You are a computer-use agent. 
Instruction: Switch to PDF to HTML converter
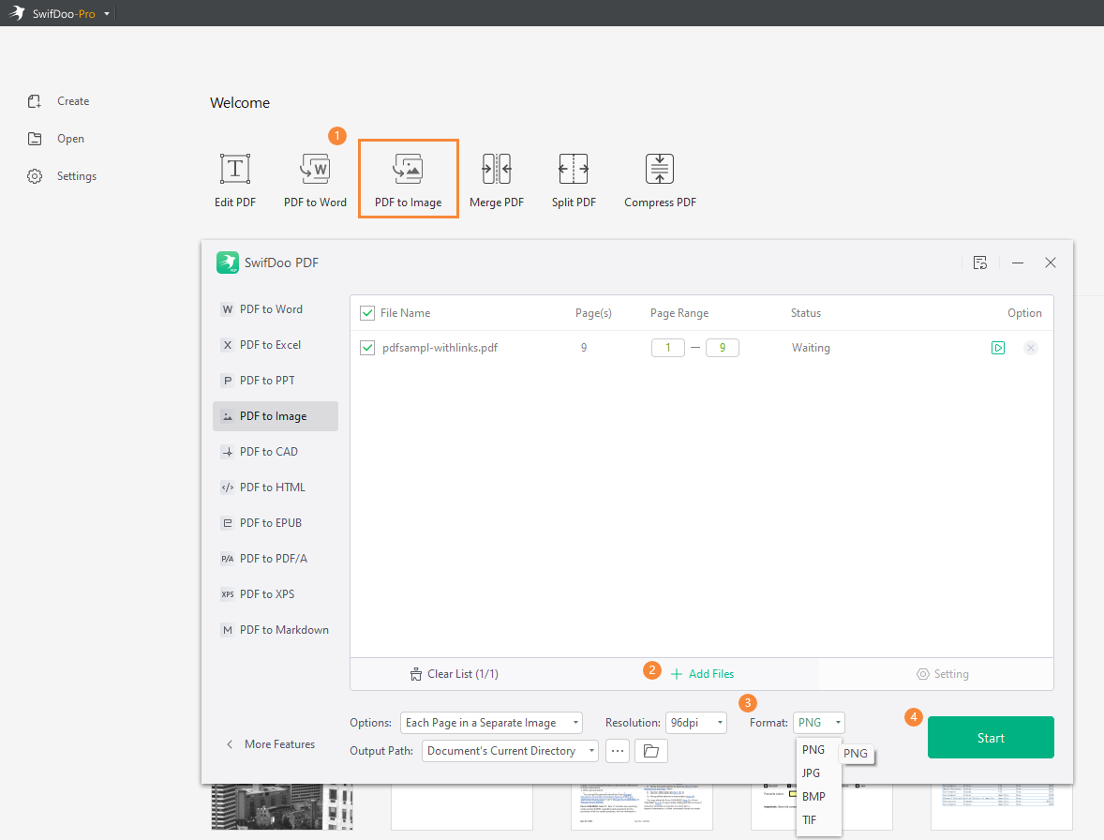(276, 487)
